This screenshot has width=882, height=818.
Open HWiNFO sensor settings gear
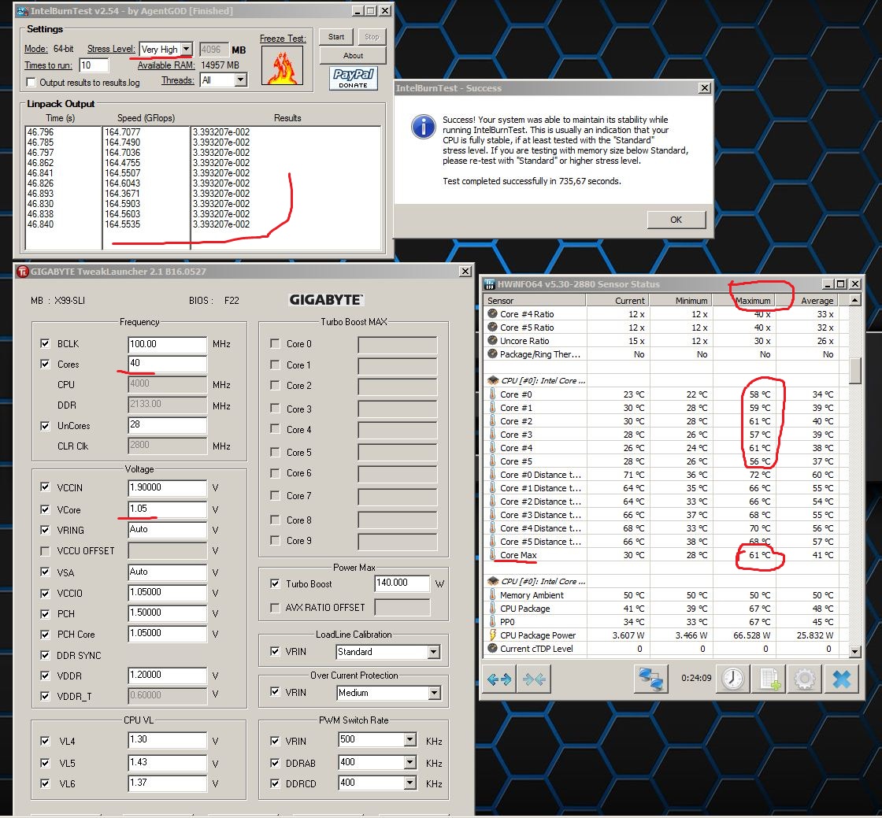point(805,679)
